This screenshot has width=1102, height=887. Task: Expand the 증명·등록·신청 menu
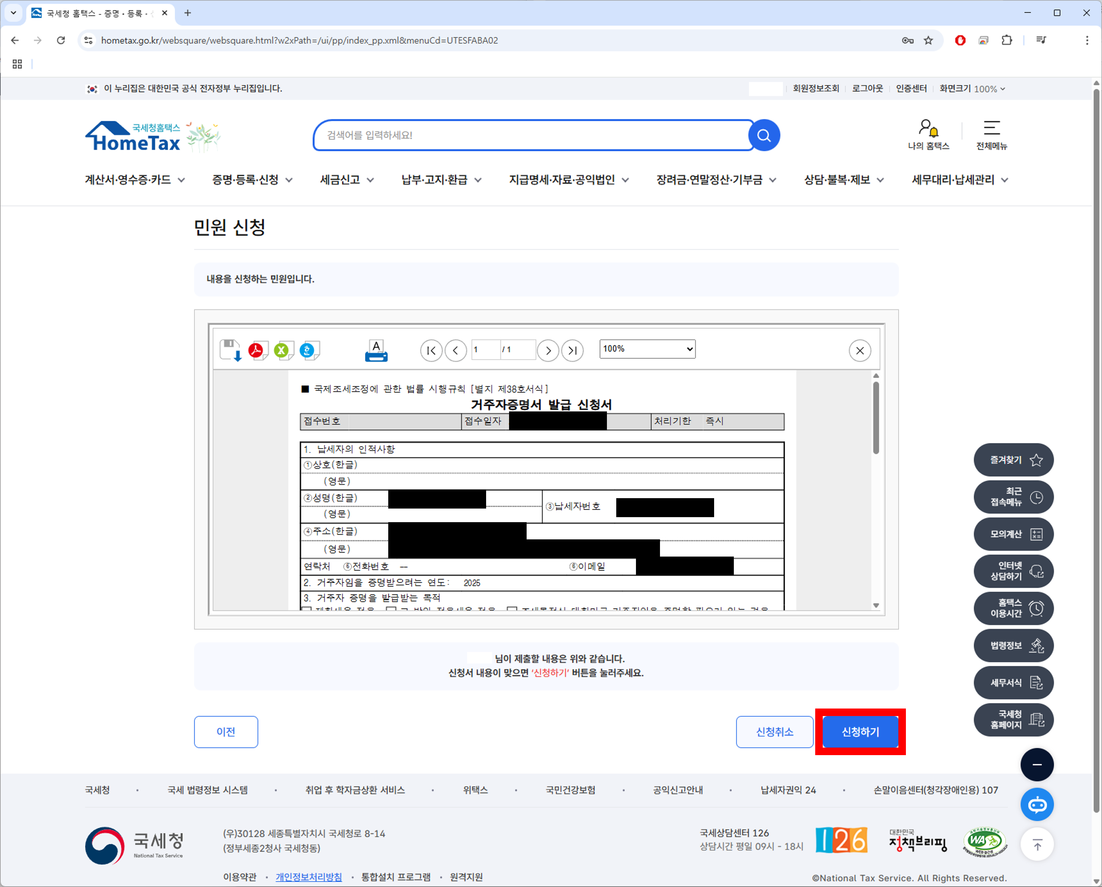point(252,180)
